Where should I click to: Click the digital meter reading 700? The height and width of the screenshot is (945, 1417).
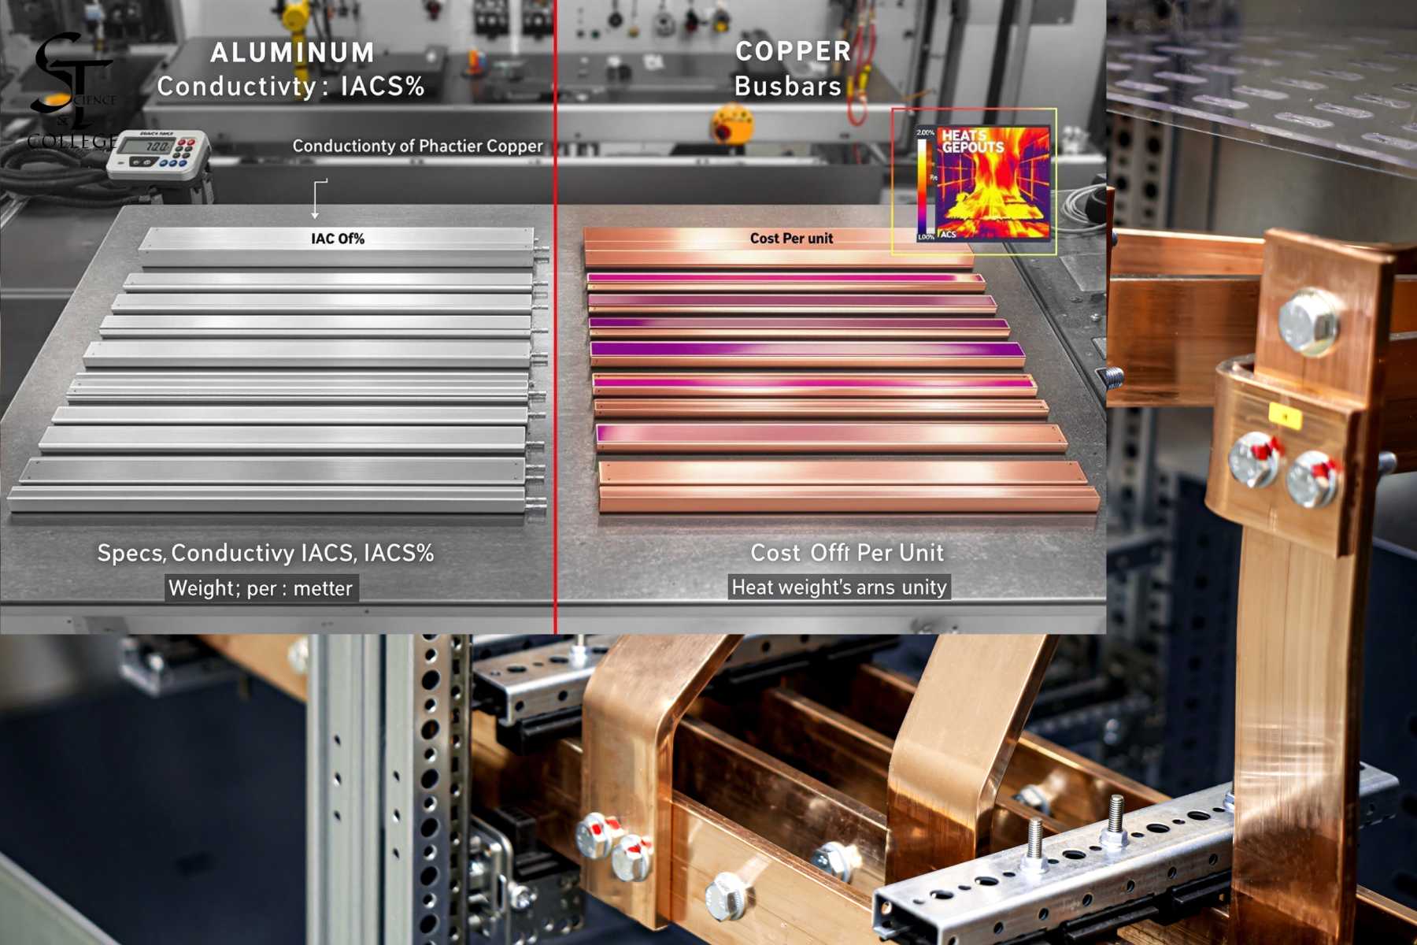pos(157,154)
